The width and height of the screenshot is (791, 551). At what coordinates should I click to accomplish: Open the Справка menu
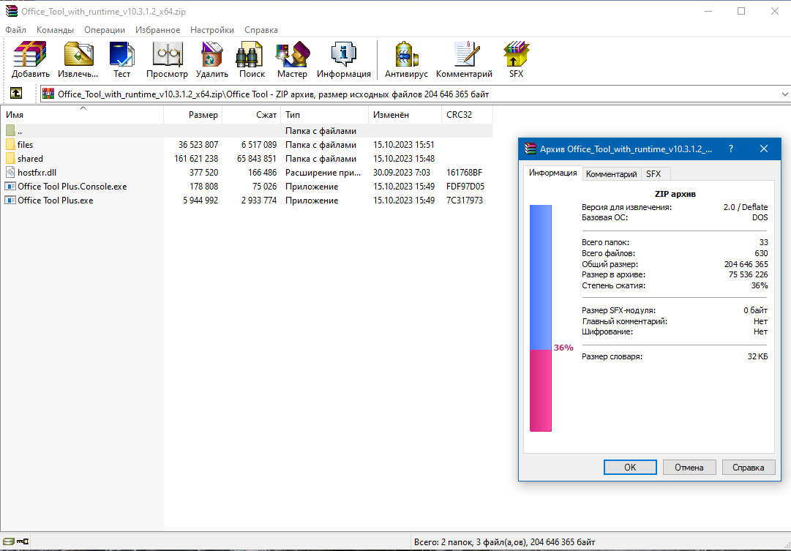[260, 30]
